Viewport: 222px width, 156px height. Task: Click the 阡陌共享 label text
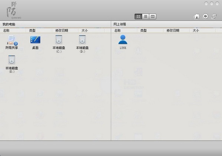coord(11,48)
